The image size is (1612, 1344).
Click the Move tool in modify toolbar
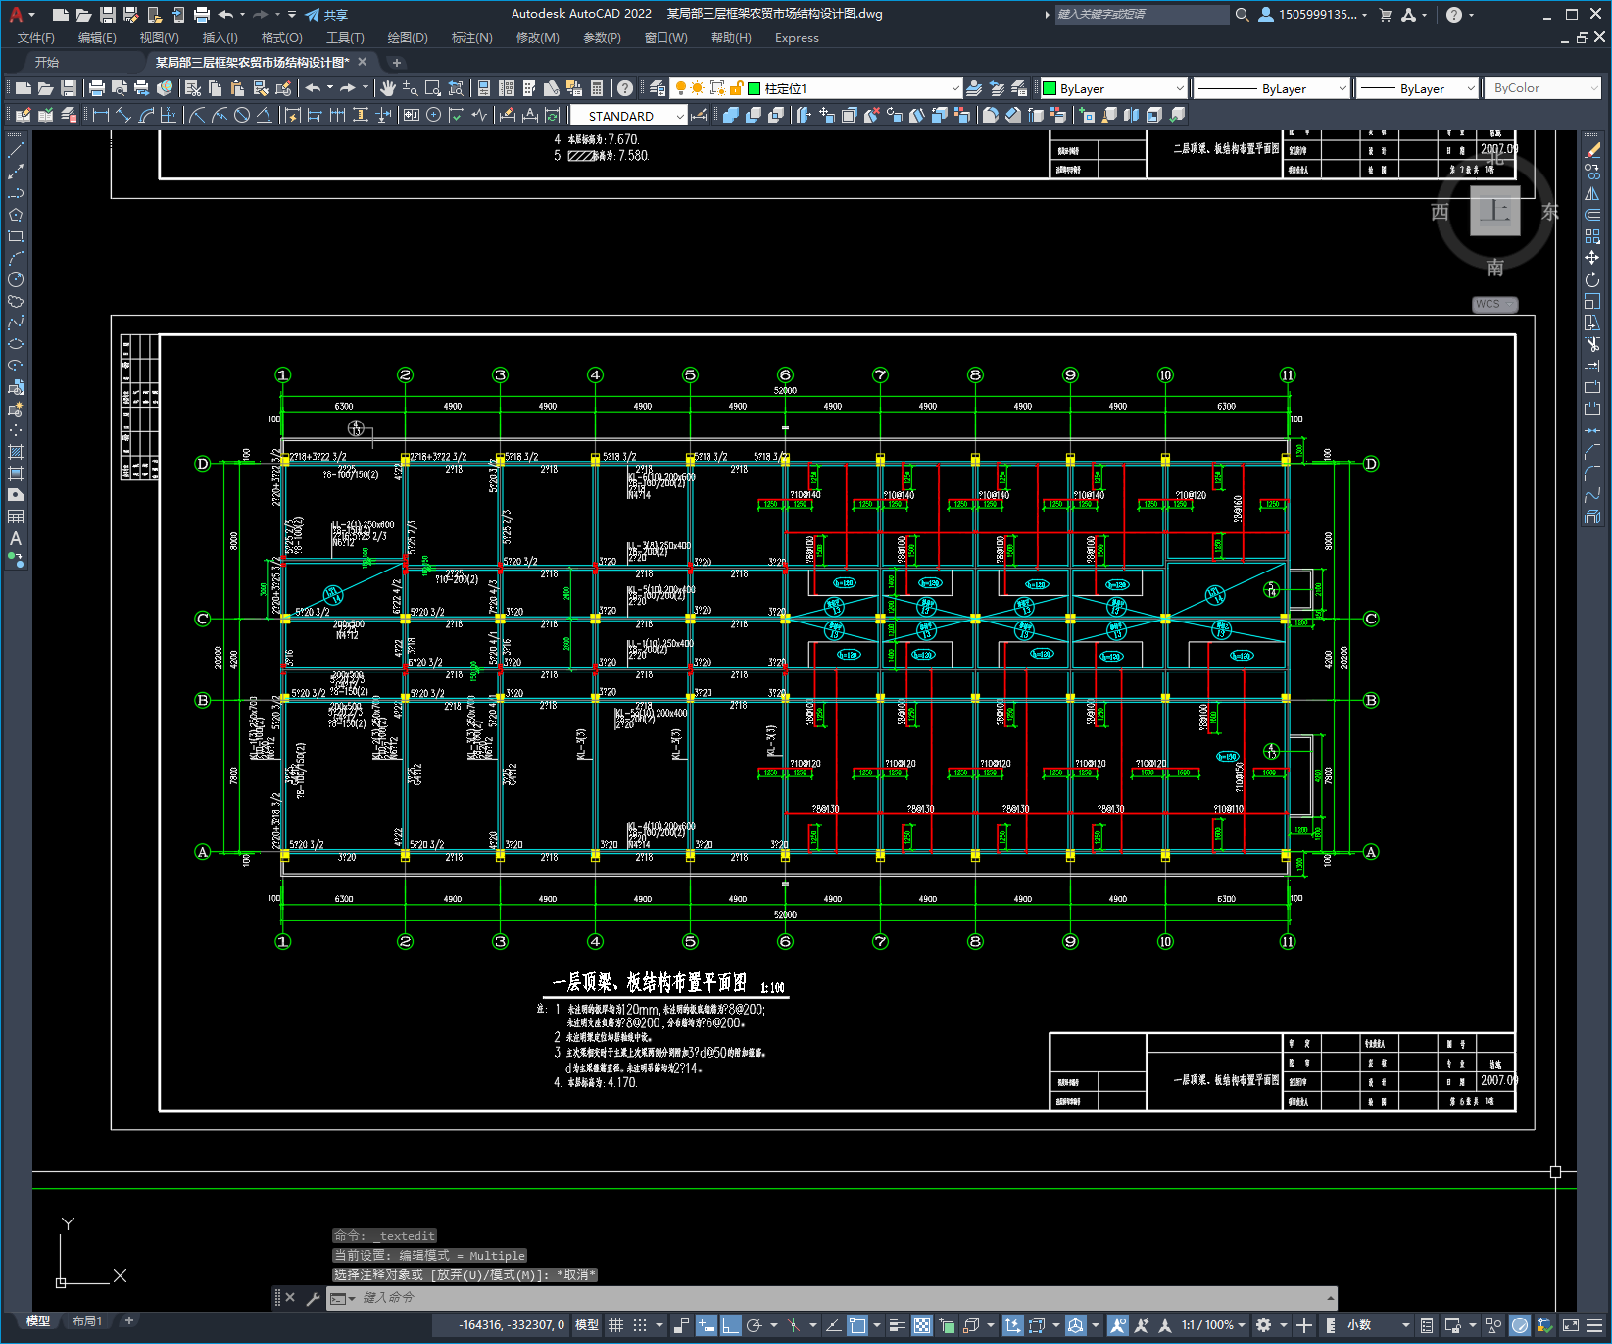tap(1592, 258)
